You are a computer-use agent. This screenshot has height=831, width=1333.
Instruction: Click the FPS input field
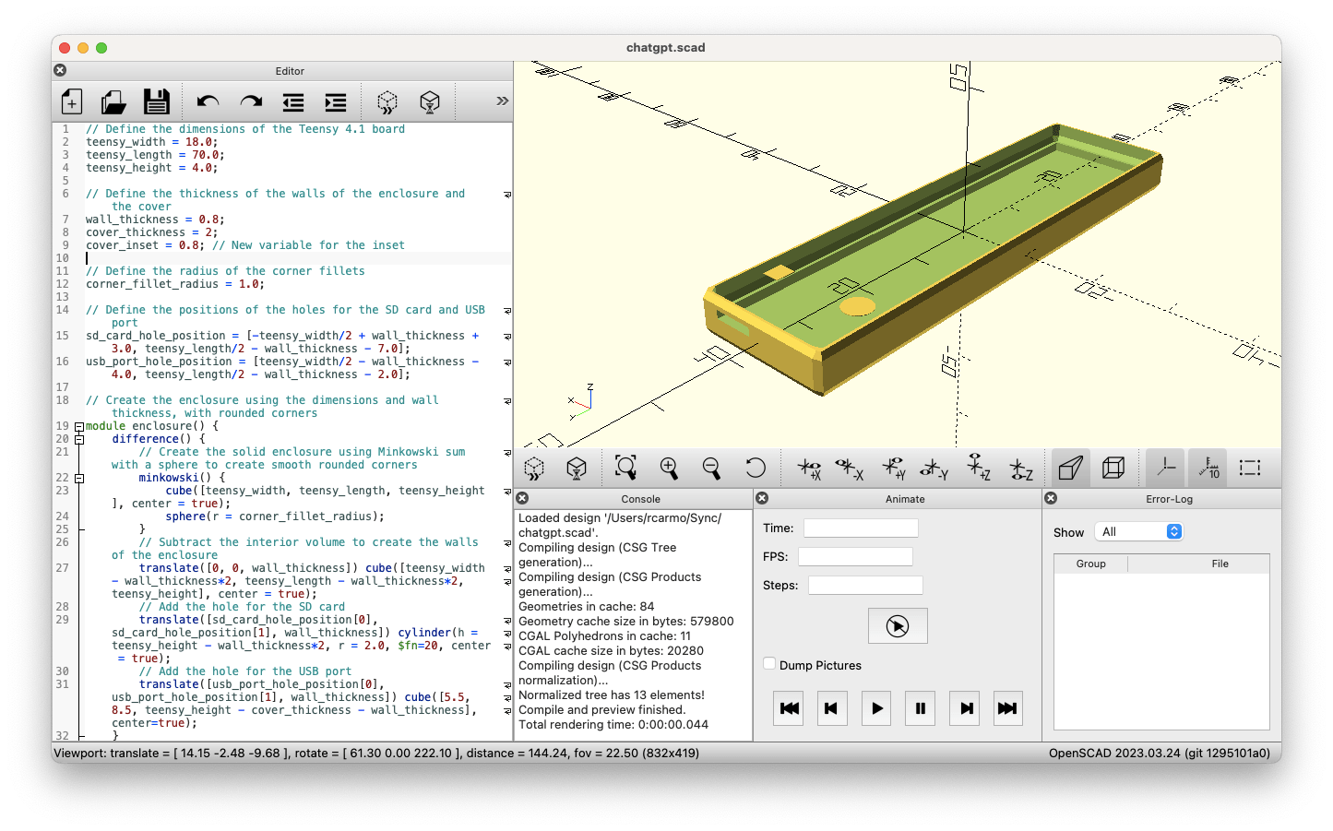click(855, 556)
